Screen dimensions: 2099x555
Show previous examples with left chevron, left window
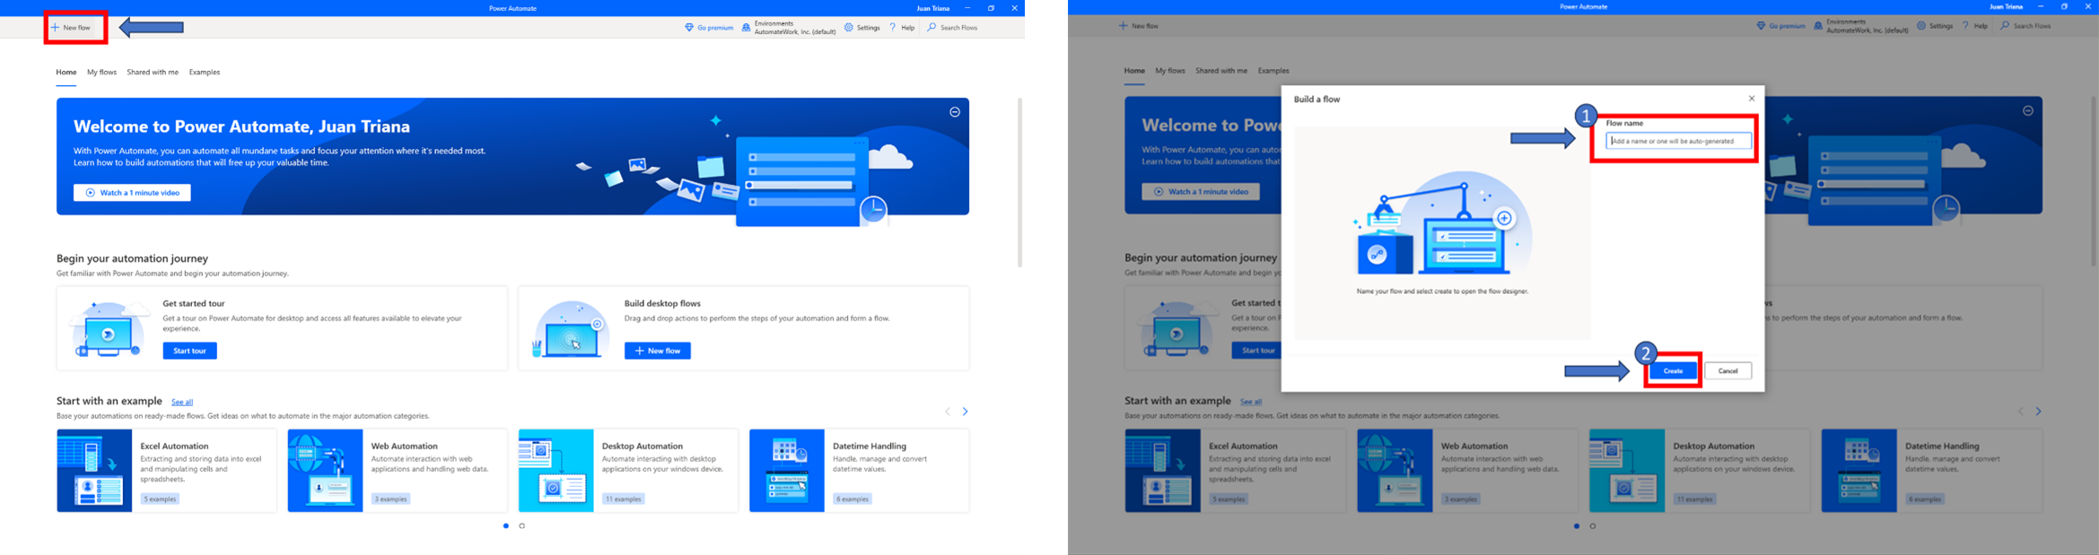(948, 412)
